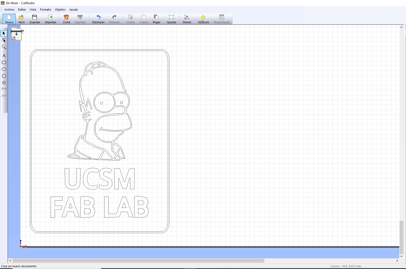Open the Formato menu

click(x=45, y=10)
